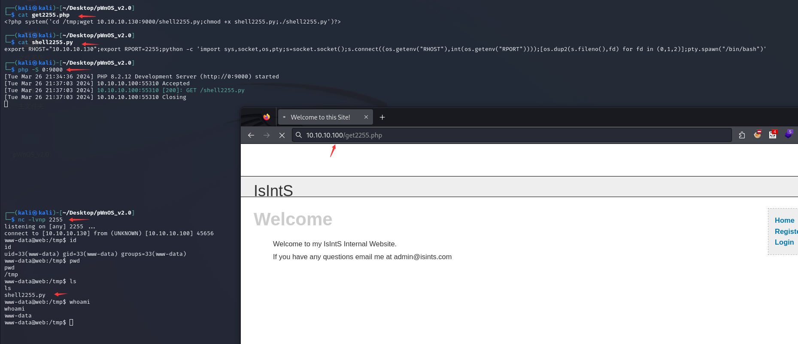Click the PHP system() payload line in the terminal
This screenshot has height=344, width=798.
pyautogui.click(x=173, y=22)
